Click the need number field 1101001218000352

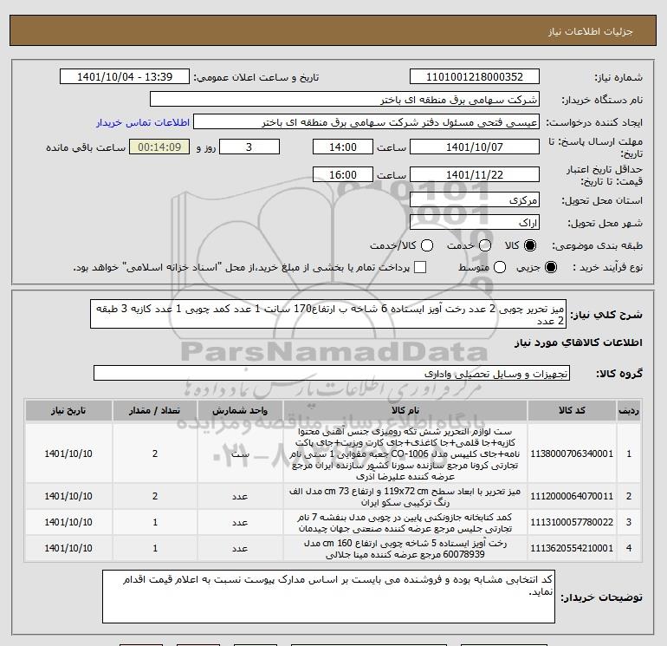click(475, 77)
